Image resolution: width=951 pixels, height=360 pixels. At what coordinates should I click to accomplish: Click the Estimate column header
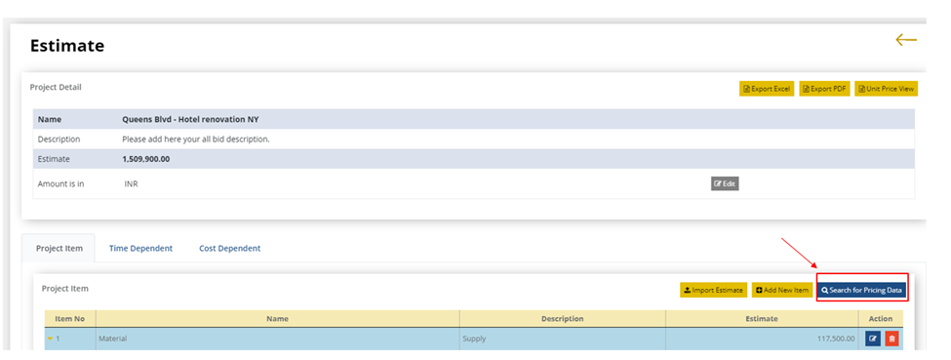tap(762, 319)
